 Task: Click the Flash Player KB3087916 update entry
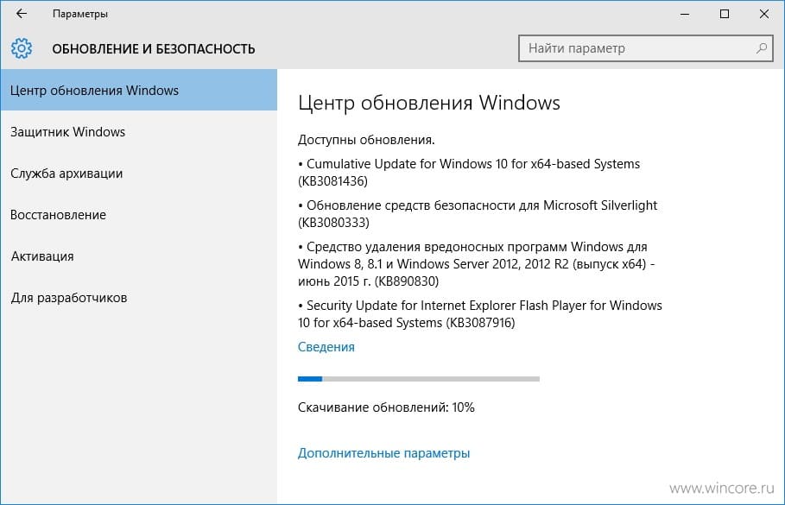[479, 314]
